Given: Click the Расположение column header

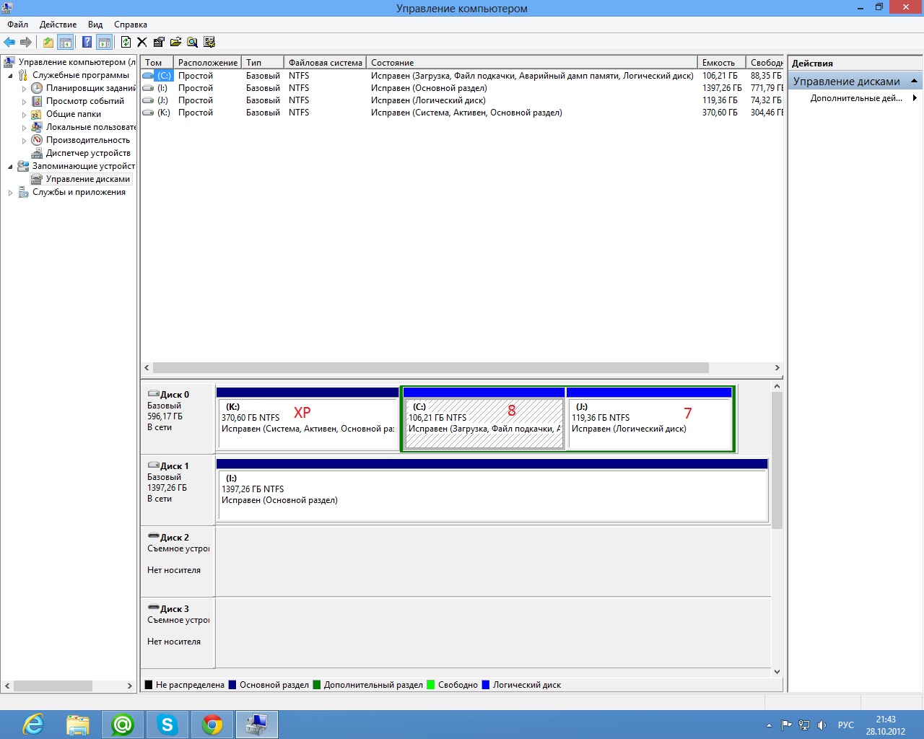Looking at the screenshot, I should 207,63.
